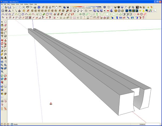
Task: Open Model Info blue circle icon
Action: 39,7
